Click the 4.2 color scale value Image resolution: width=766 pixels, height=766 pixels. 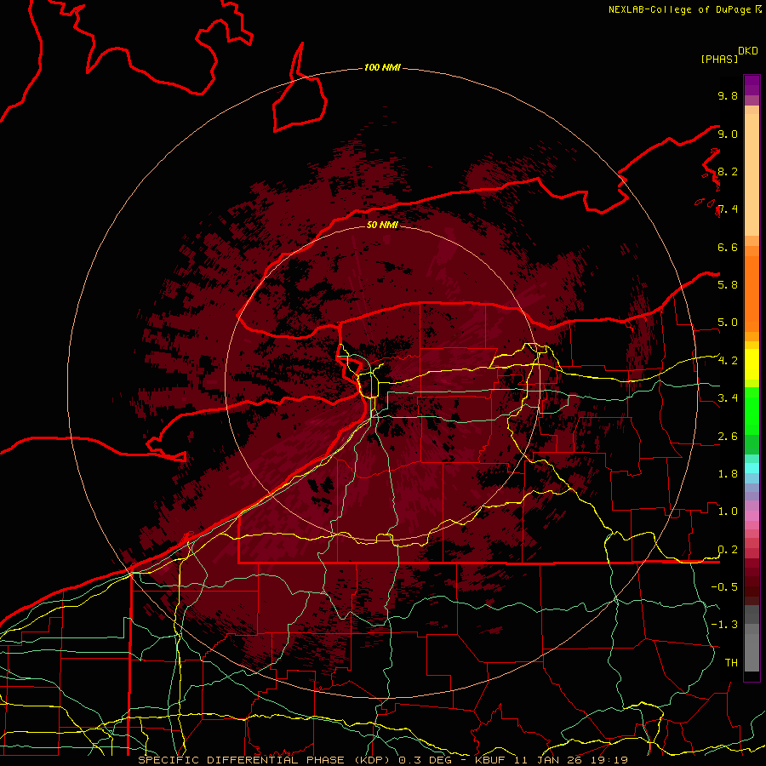(x=728, y=361)
